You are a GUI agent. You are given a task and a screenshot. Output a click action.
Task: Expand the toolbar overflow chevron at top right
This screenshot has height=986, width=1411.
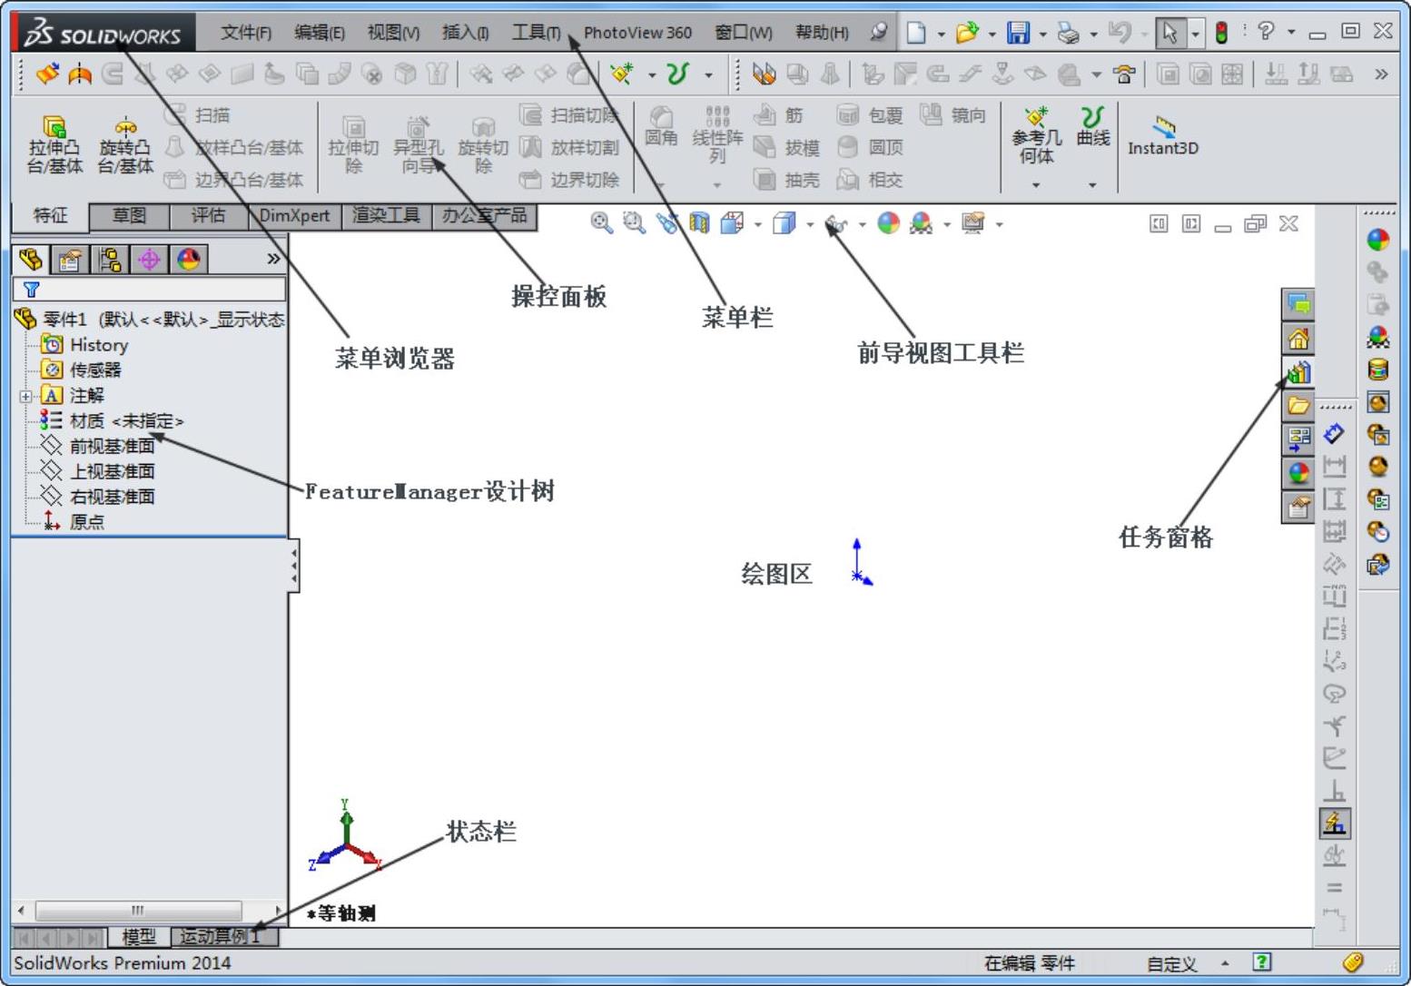[1381, 74]
